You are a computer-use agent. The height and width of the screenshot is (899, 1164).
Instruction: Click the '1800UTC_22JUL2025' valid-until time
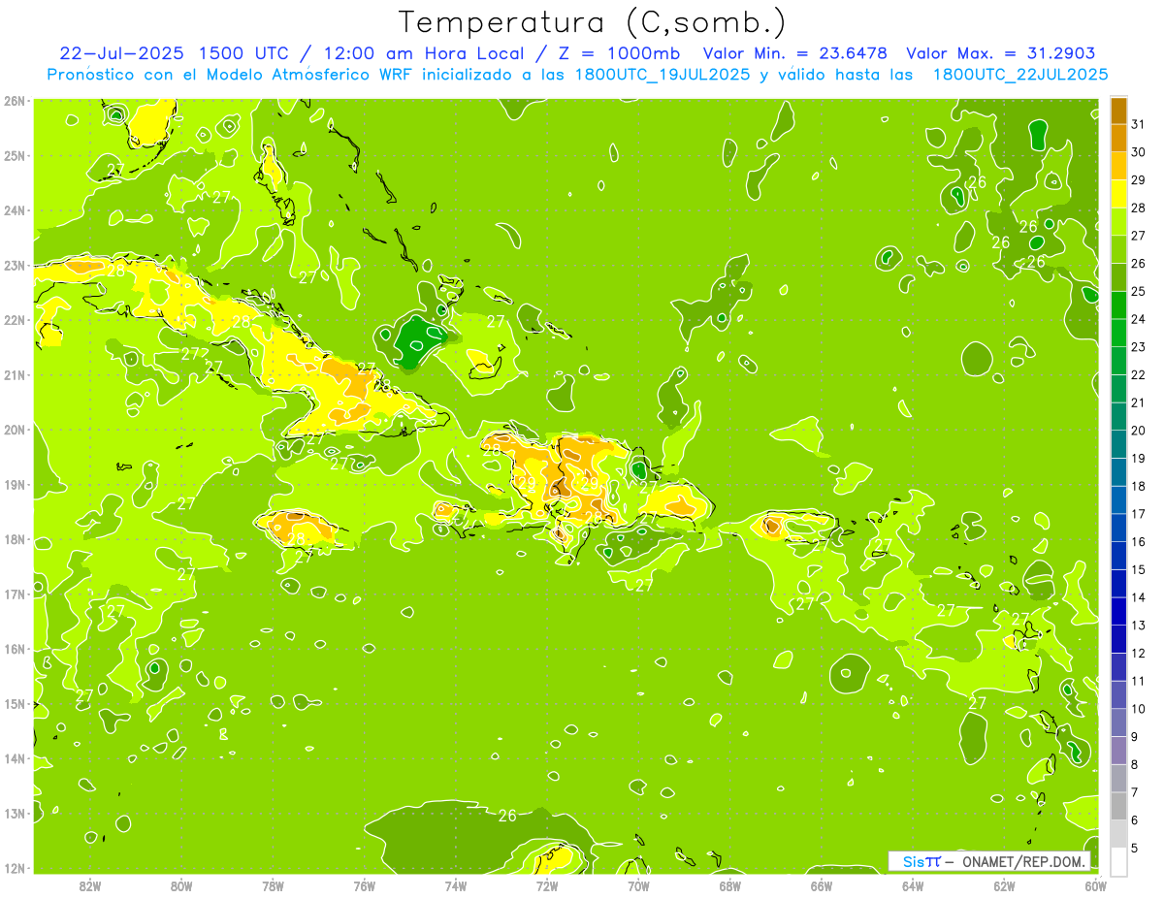(x=1020, y=74)
